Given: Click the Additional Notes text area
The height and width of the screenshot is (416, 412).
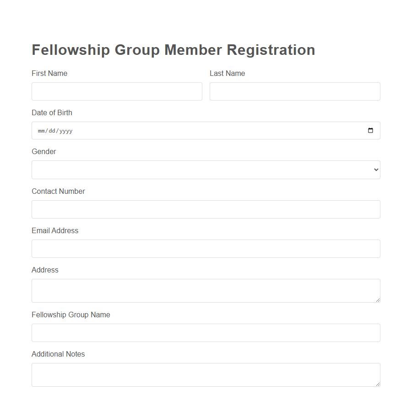Looking at the screenshot, I should [x=206, y=374].
